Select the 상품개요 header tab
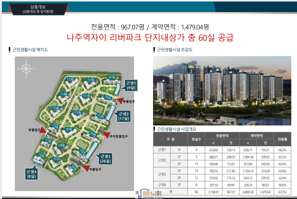The image size is (297, 199). click(x=38, y=9)
